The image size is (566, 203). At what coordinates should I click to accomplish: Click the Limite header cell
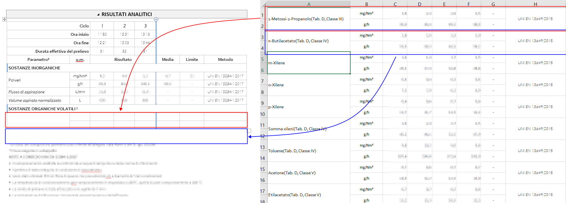[192, 59]
